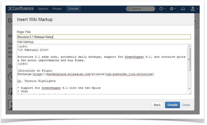Click the blue Create button in the dialog
The width and height of the screenshot is (207, 125).
pos(172,105)
